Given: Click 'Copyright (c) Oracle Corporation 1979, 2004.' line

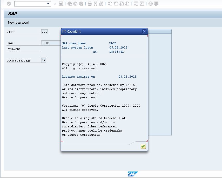Looking at the screenshot, I should pos(102,106).
